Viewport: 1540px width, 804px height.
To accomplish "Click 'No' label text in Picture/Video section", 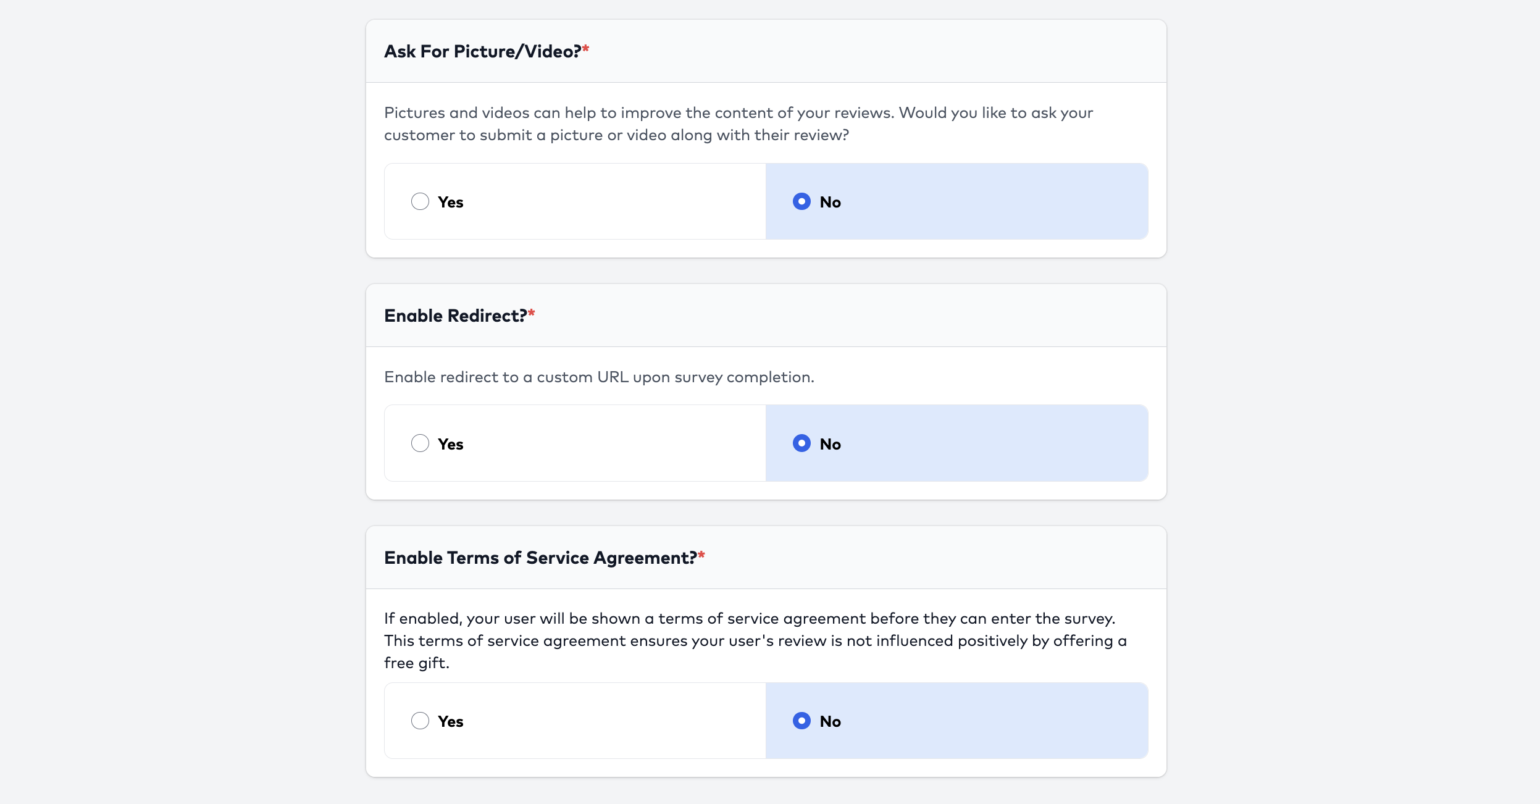I will pos(830,202).
